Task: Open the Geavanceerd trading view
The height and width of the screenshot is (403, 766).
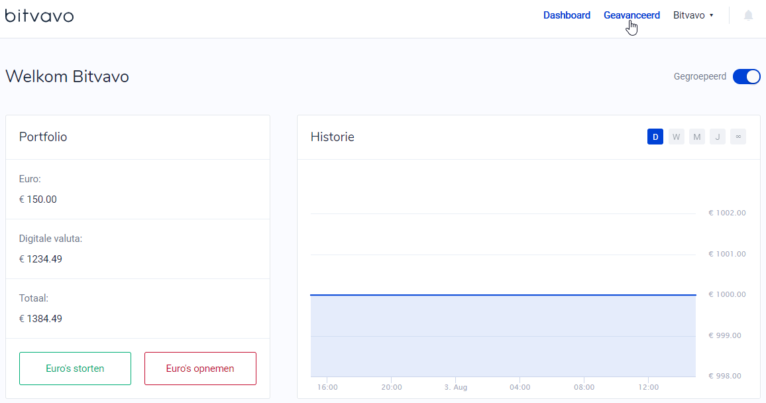Action: click(x=631, y=15)
